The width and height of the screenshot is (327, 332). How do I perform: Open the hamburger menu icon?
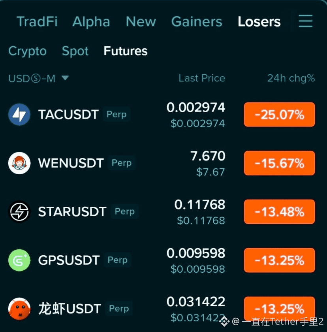pos(305,21)
